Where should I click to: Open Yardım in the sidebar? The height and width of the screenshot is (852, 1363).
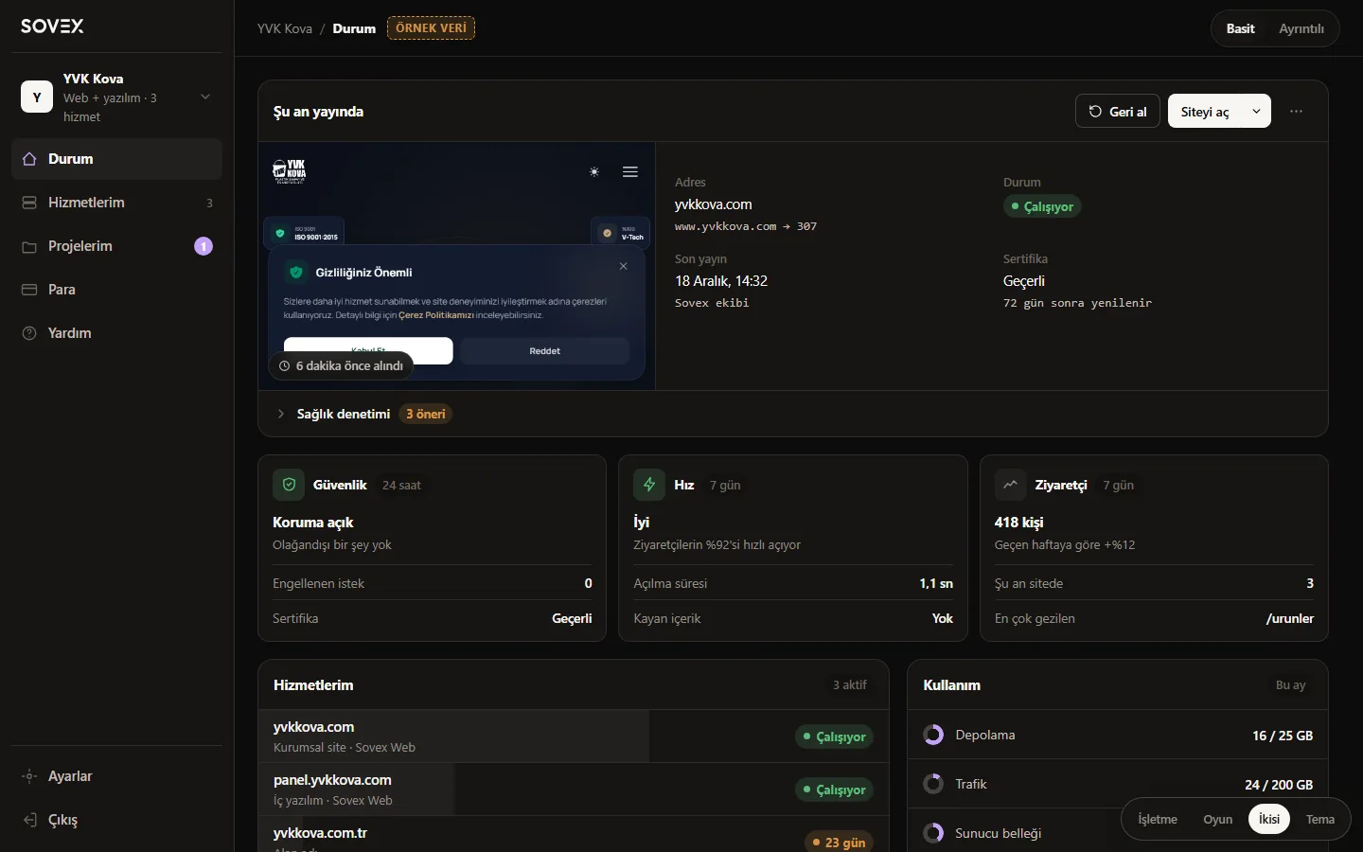click(116, 333)
